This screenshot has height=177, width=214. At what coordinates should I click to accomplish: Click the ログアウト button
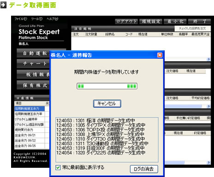click(126, 21)
